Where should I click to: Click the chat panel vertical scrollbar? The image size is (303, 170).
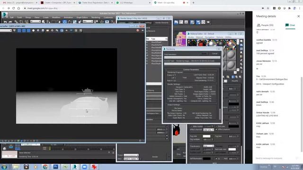click(302, 114)
